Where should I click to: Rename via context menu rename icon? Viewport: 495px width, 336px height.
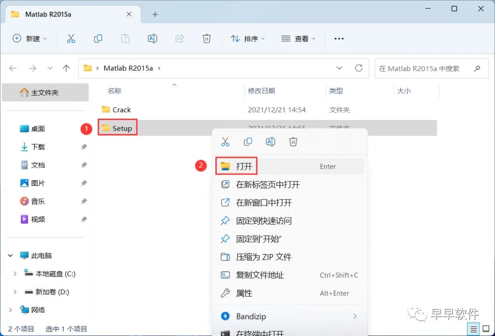pos(270,142)
